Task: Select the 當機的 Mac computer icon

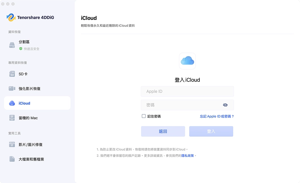Action: pos(12,118)
